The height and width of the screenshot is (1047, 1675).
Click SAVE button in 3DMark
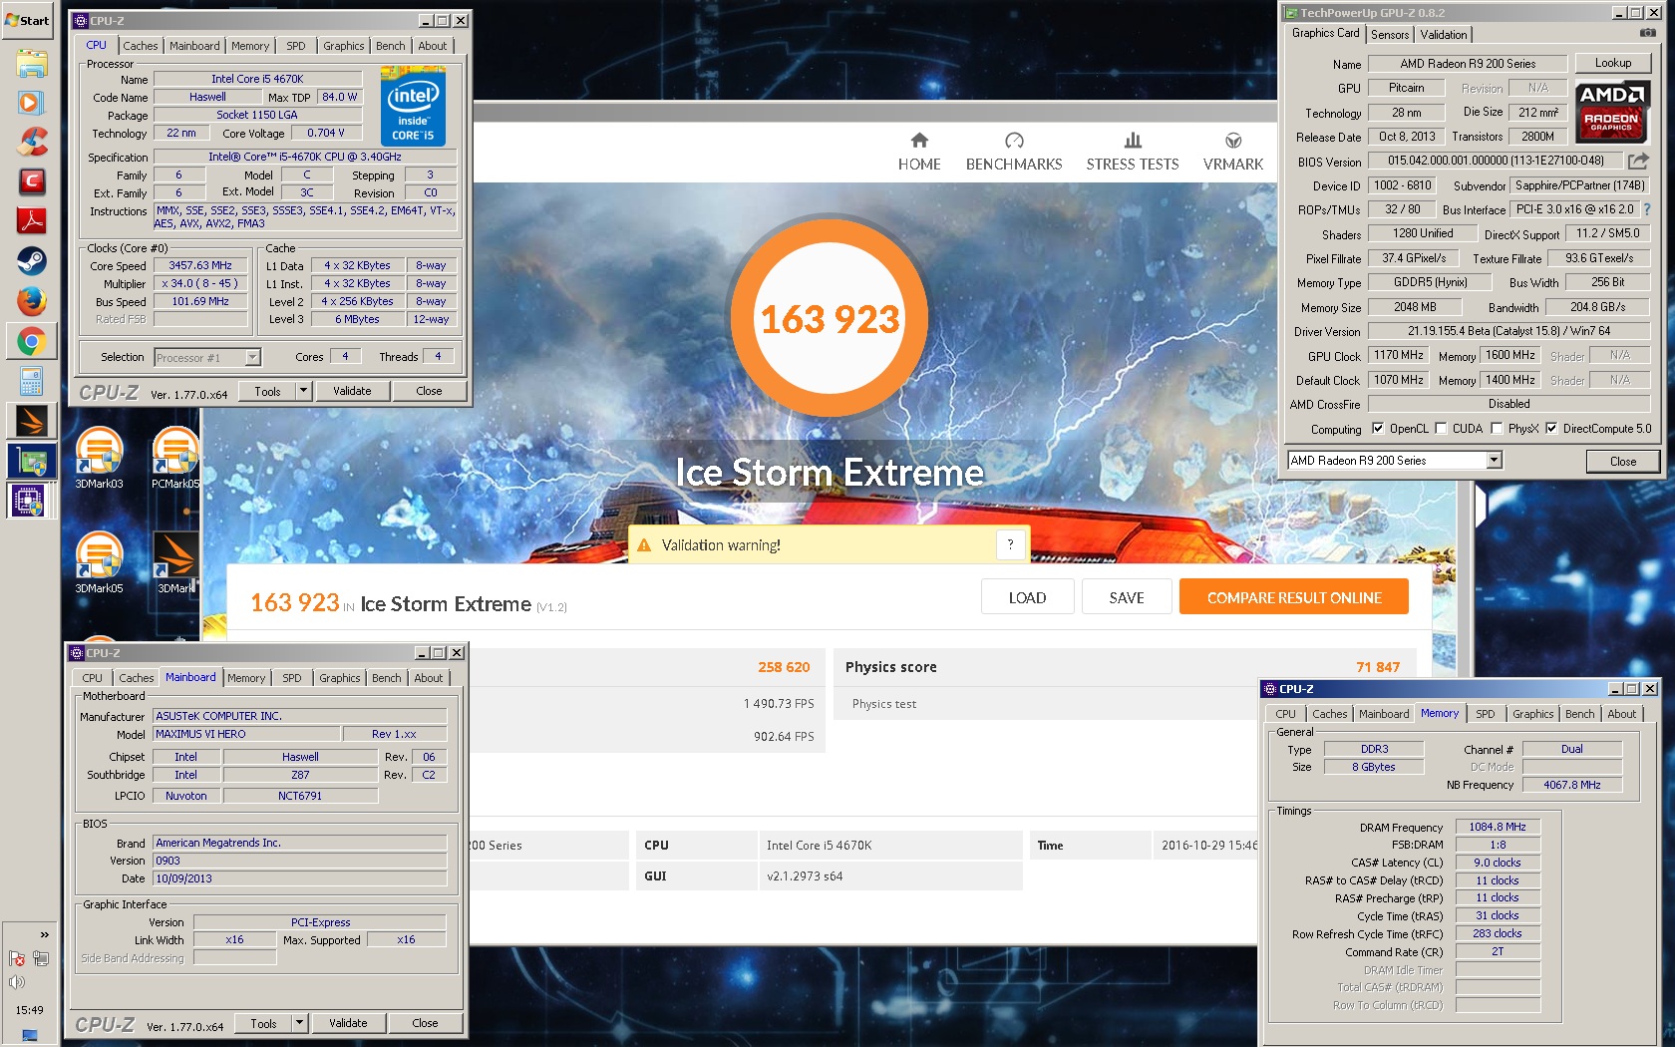(x=1127, y=597)
